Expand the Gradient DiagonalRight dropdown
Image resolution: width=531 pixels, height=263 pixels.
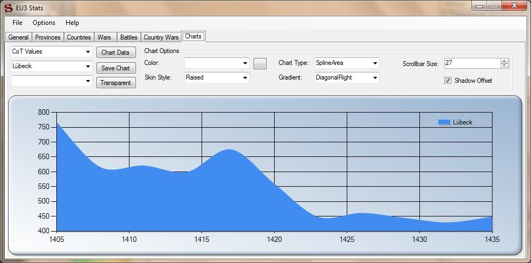coord(375,78)
